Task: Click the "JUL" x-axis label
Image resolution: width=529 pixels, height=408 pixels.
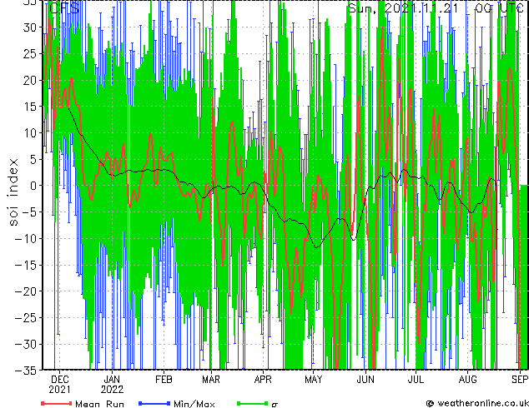Action: click(x=416, y=380)
